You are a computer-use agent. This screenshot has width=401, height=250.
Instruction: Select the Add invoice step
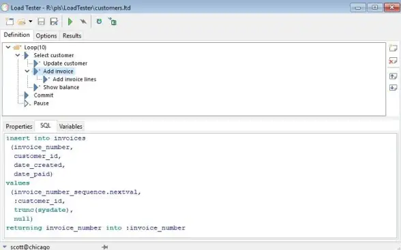tap(59, 72)
